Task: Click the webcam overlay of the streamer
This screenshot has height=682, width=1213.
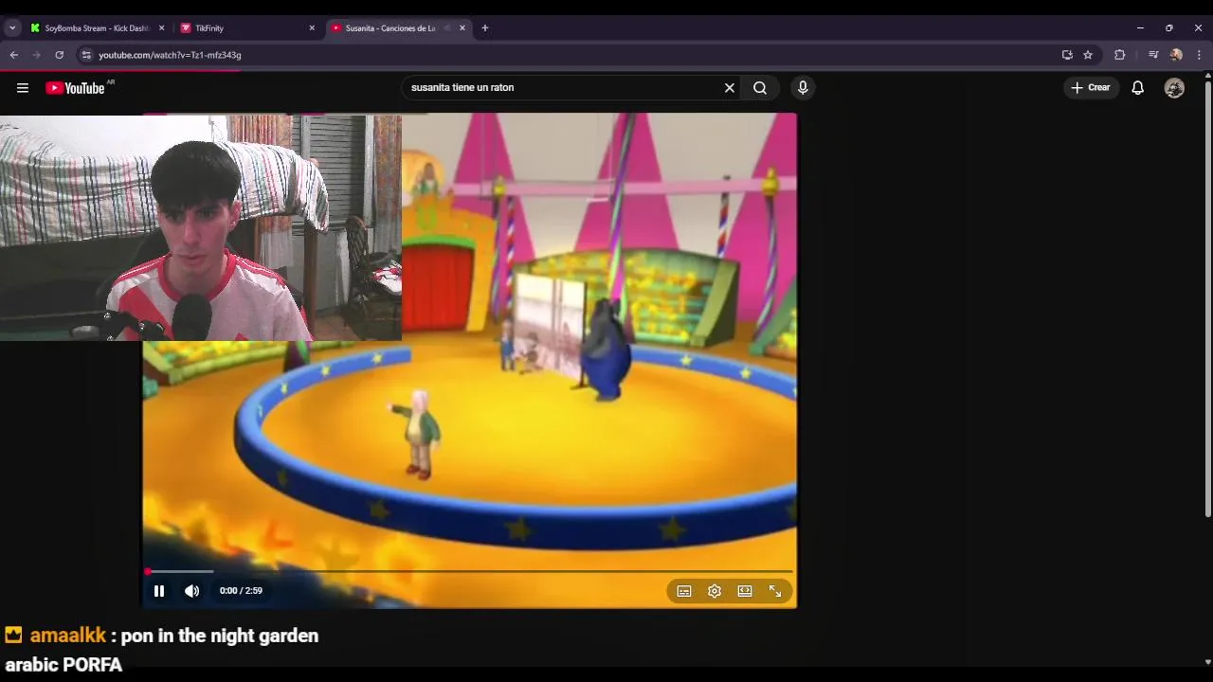Action: click(201, 228)
